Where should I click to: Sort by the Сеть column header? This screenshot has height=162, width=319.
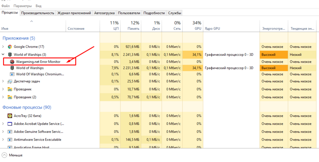coord(172,26)
